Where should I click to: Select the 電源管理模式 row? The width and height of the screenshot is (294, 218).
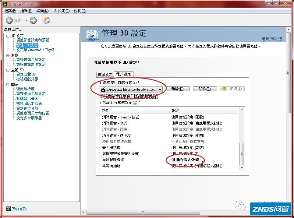tap(170, 160)
